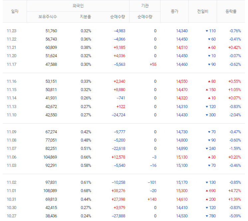Viewport: 248px width, 221px height.
Task: Select the 11.06 date cell
Action: coord(12,157)
